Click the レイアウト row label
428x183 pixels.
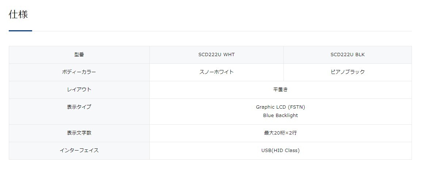pos(79,90)
